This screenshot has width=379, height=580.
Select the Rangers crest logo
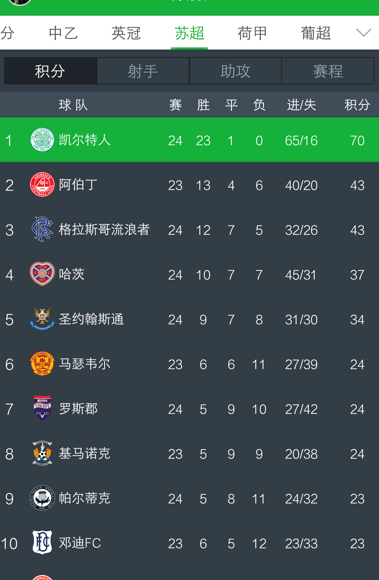[x=42, y=229]
